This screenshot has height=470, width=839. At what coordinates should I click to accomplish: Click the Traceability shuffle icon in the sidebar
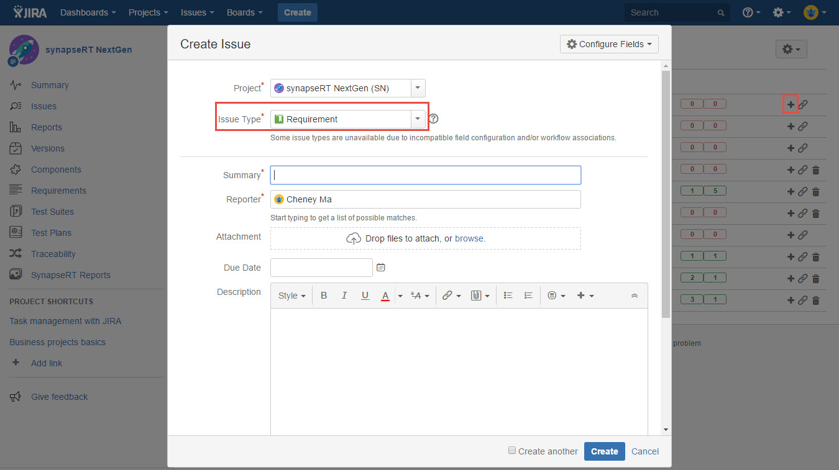tap(16, 254)
